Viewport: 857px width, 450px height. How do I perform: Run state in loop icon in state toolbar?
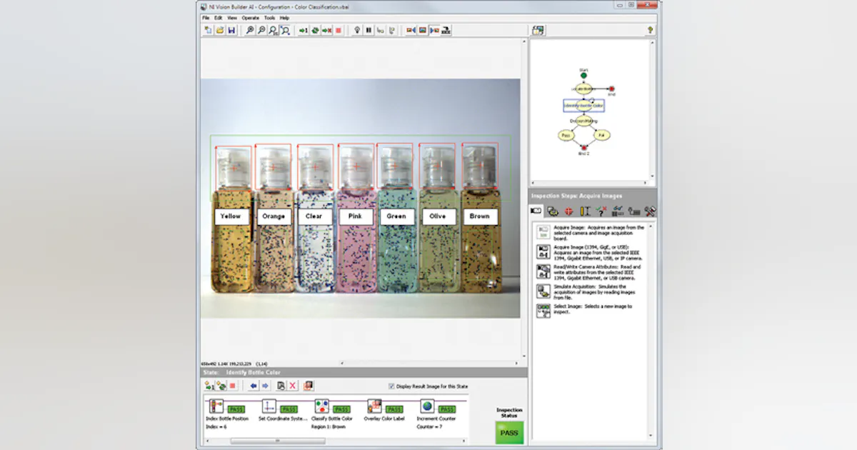click(x=221, y=386)
